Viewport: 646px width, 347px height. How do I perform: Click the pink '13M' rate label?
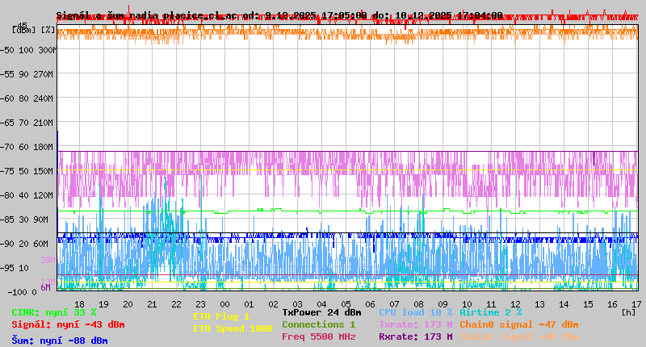click(x=48, y=281)
